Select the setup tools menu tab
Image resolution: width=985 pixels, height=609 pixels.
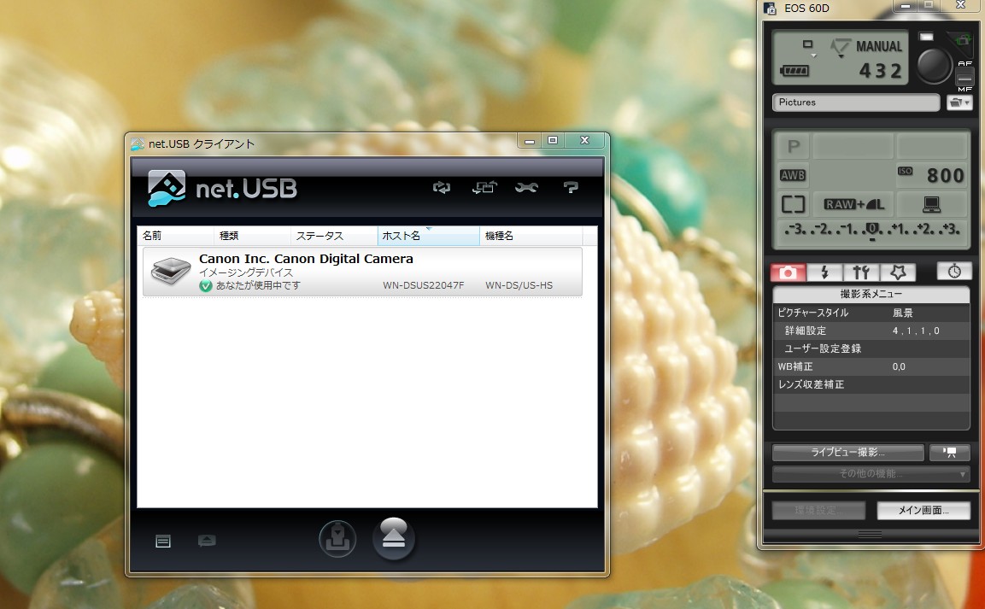861,272
